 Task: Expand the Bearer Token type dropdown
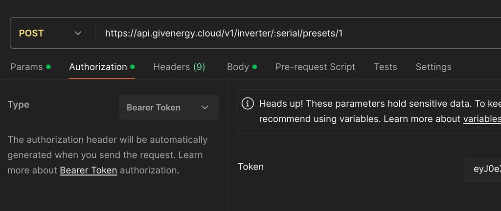pyautogui.click(x=168, y=108)
